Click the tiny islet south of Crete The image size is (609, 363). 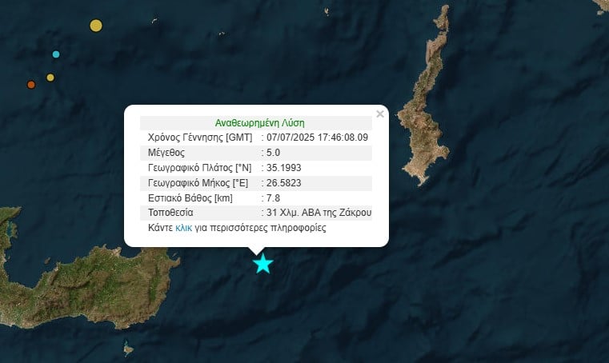click(x=128, y=349)
